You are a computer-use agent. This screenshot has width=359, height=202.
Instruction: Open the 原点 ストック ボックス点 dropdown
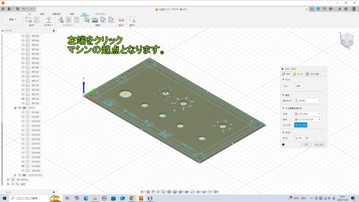[307, 119]
